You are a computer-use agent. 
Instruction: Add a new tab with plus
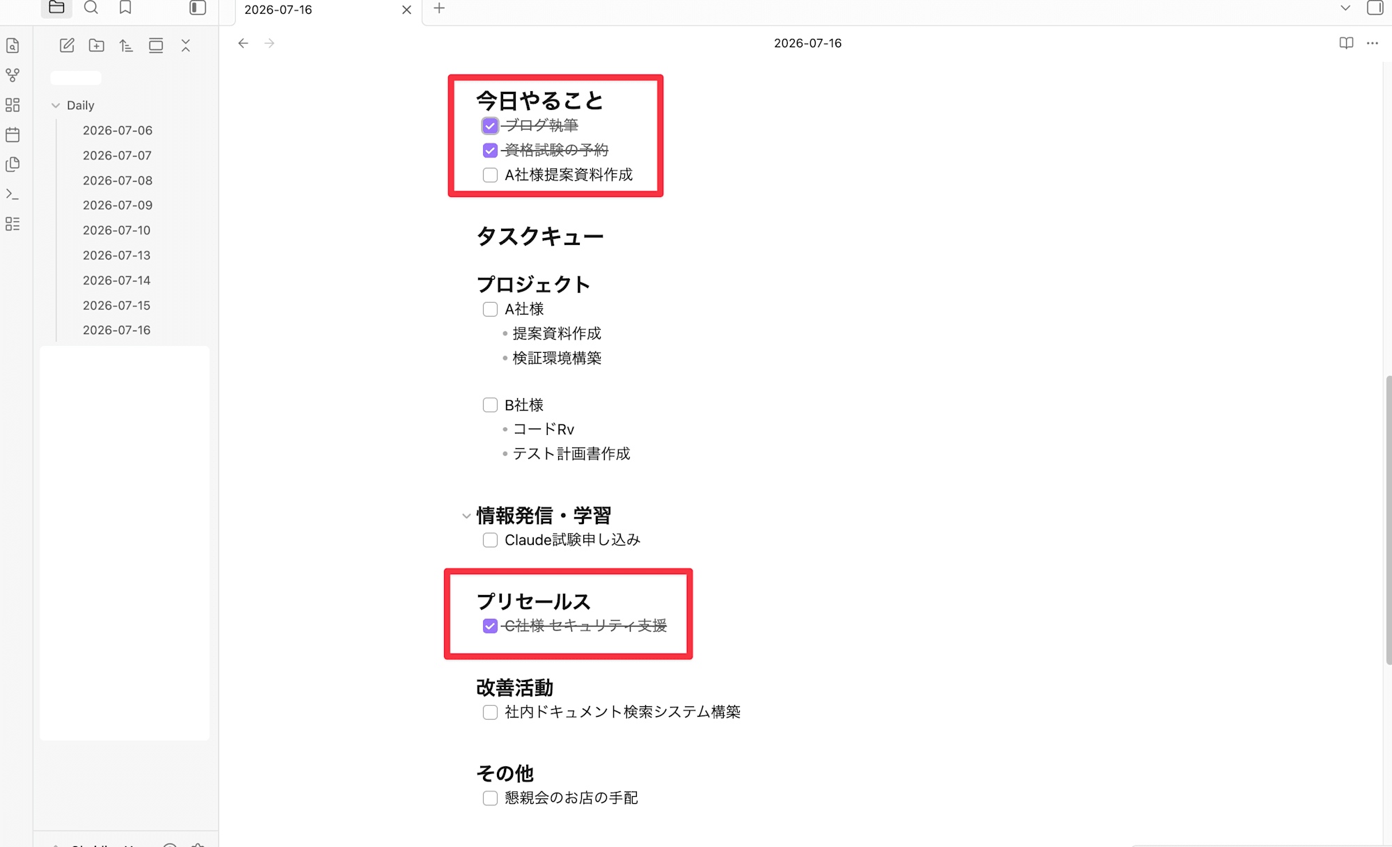point(439,8)
